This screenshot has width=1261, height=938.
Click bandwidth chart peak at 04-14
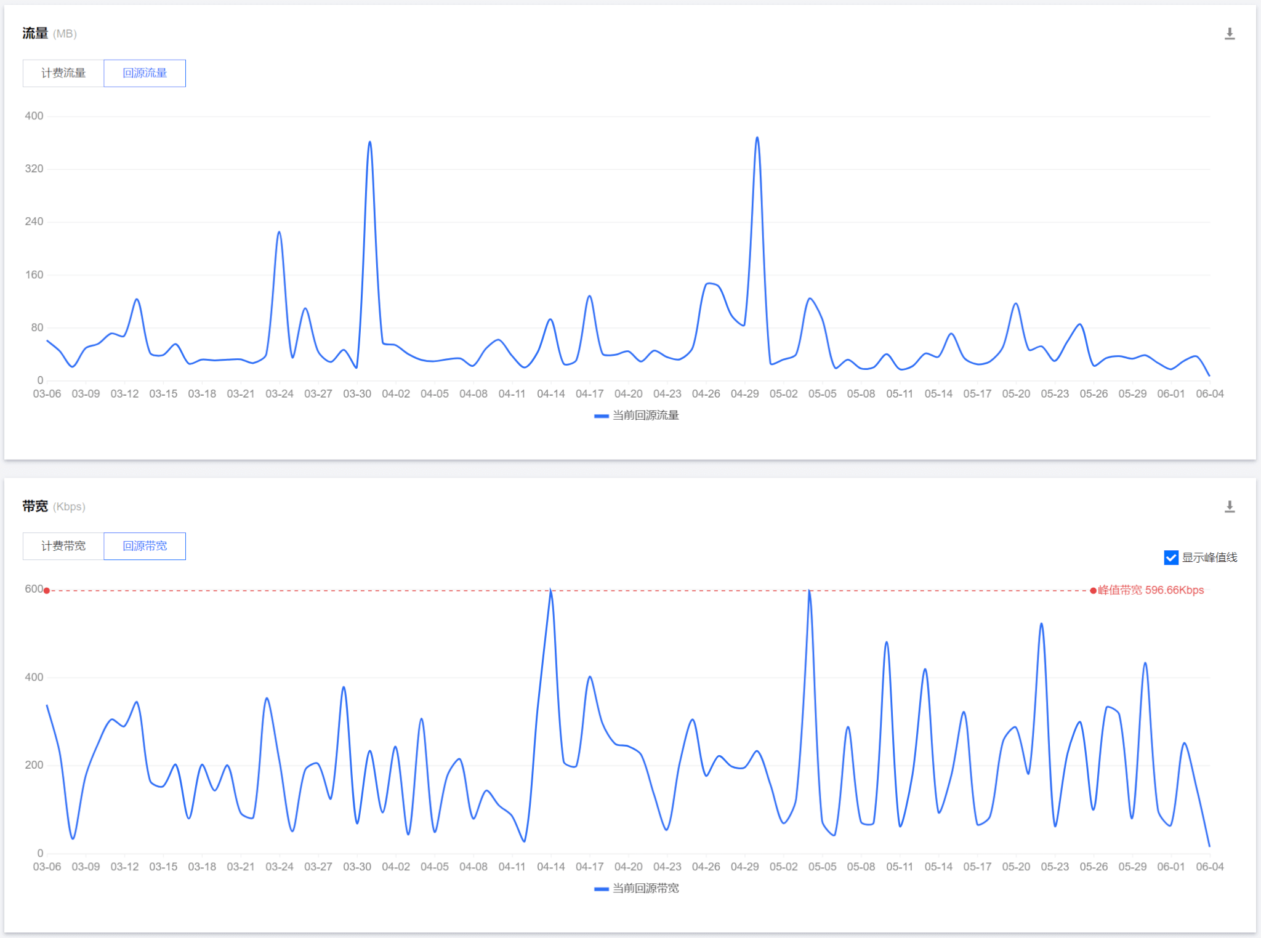tap(550, 591)
